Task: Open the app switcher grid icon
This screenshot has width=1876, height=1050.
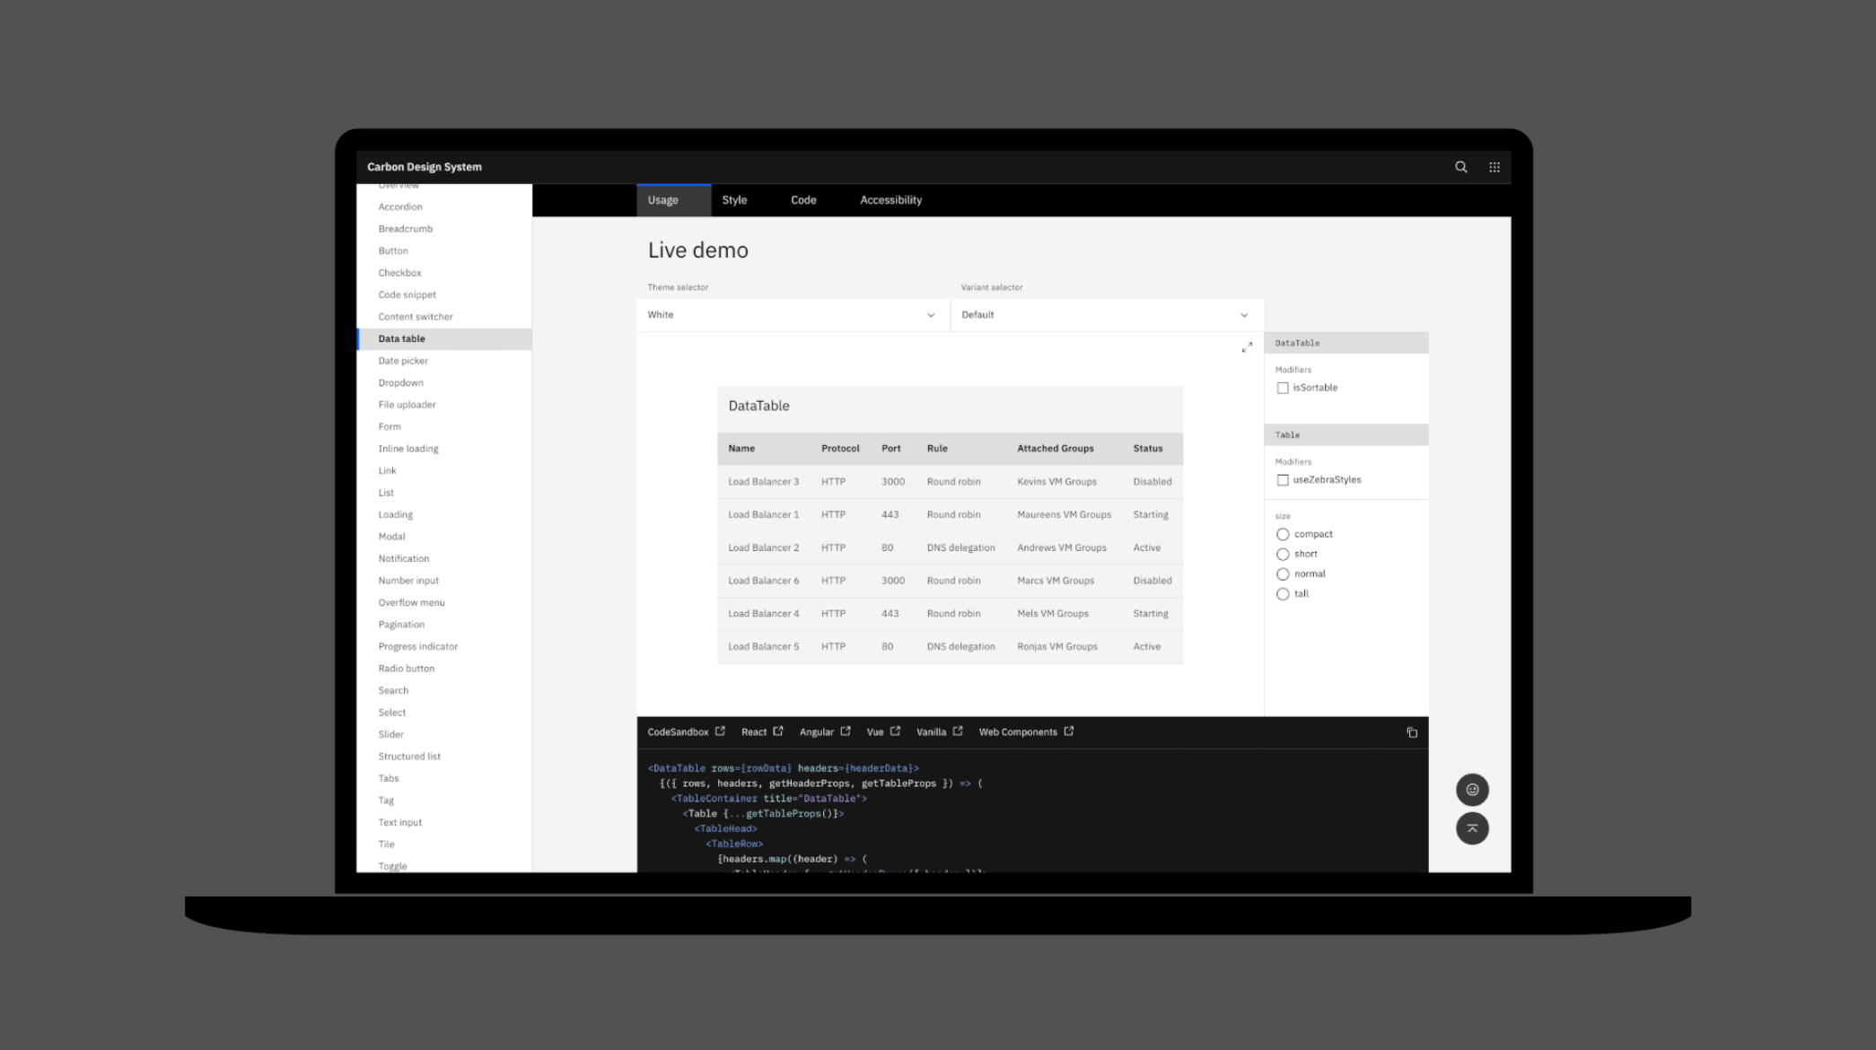Action: pyautogui.click(x=1495, y=167)
